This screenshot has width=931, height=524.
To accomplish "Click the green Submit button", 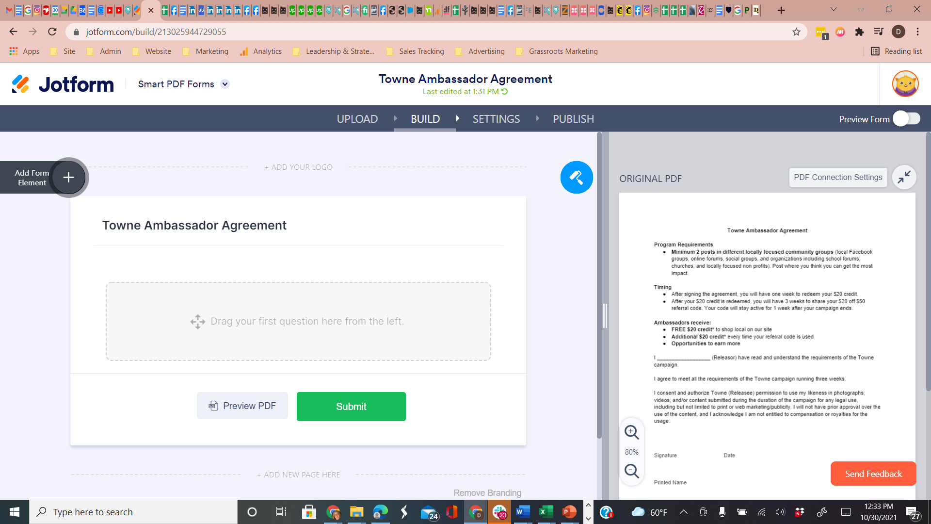I will [351, 407].
